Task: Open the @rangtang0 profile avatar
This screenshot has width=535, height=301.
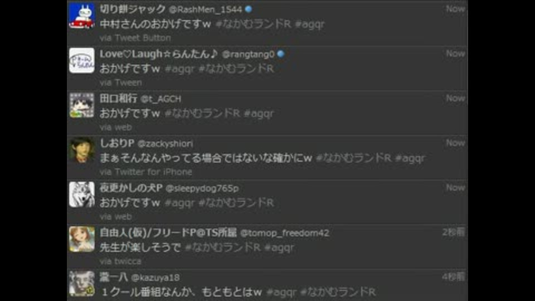Action: tap(82, 60)
